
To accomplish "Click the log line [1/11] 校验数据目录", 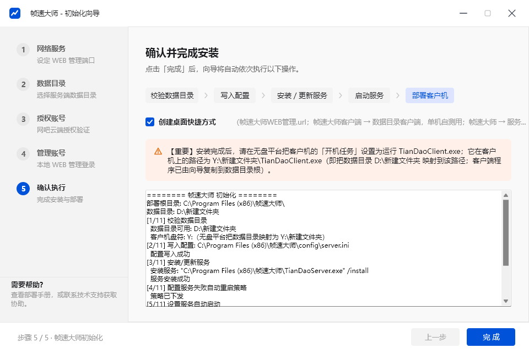I will click(177, 220).
